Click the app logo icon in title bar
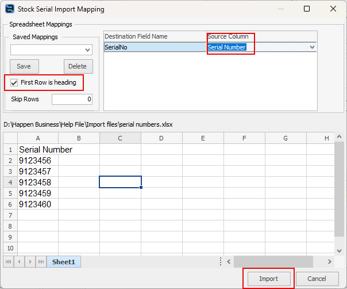Viewport: 347px width, 289px height. [x=10, y=9]
